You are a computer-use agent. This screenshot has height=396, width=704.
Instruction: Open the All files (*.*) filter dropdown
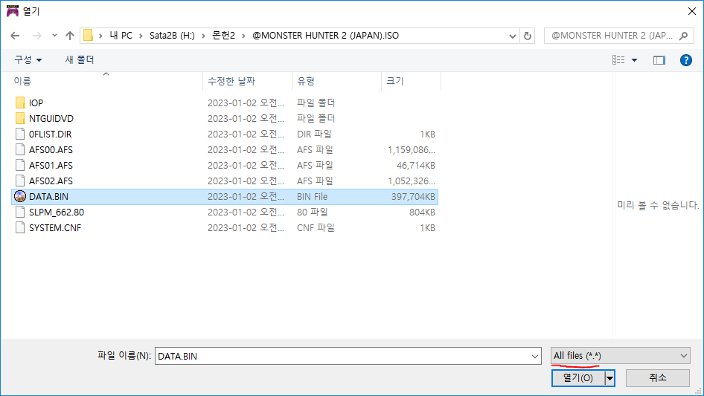click(x=621, y=356)
